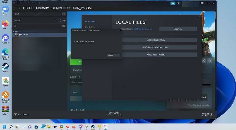This screenshot has height=130, width=236.
Task: Click the Steam icon in the taskbar
Action: [93, 127]
